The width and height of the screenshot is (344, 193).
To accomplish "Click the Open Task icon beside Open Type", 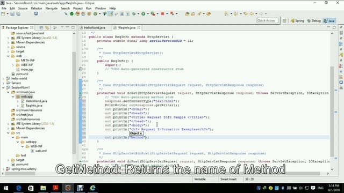I will (x=193, y=14).
